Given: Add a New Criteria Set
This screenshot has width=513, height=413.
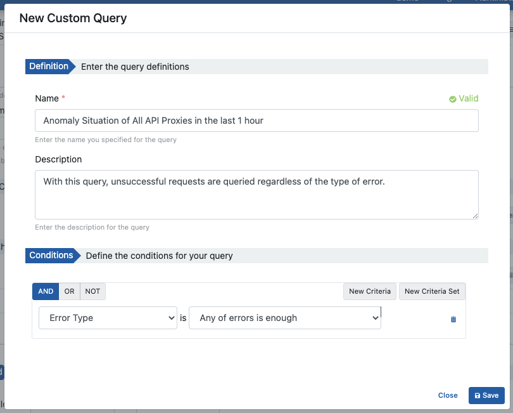Looking at the screenshot, I should [x=432, y=291].
